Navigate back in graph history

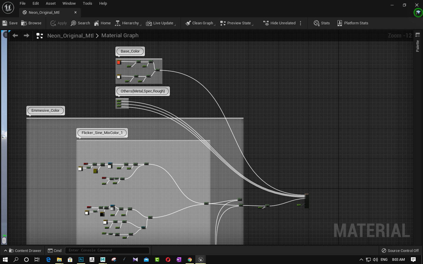[x=15, y=35]
